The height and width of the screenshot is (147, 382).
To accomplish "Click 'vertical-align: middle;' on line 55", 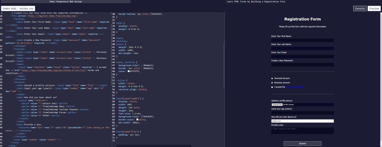I will tap(133, 90).
